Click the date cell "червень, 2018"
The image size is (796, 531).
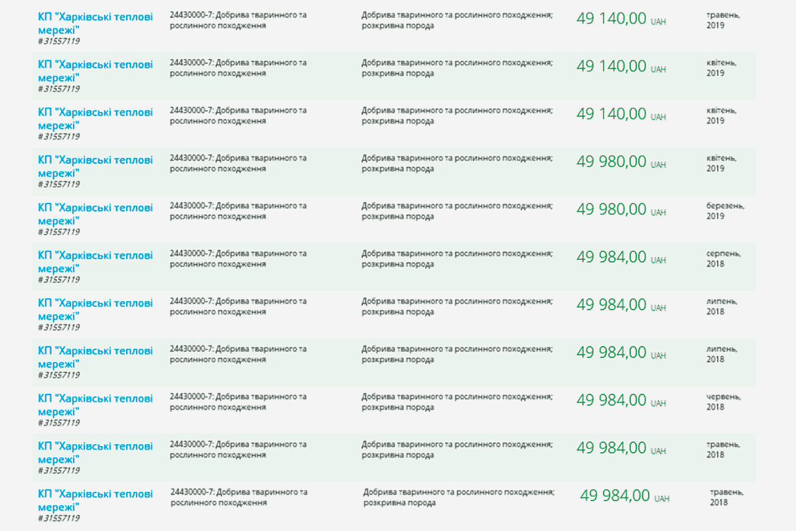[724, 402]
